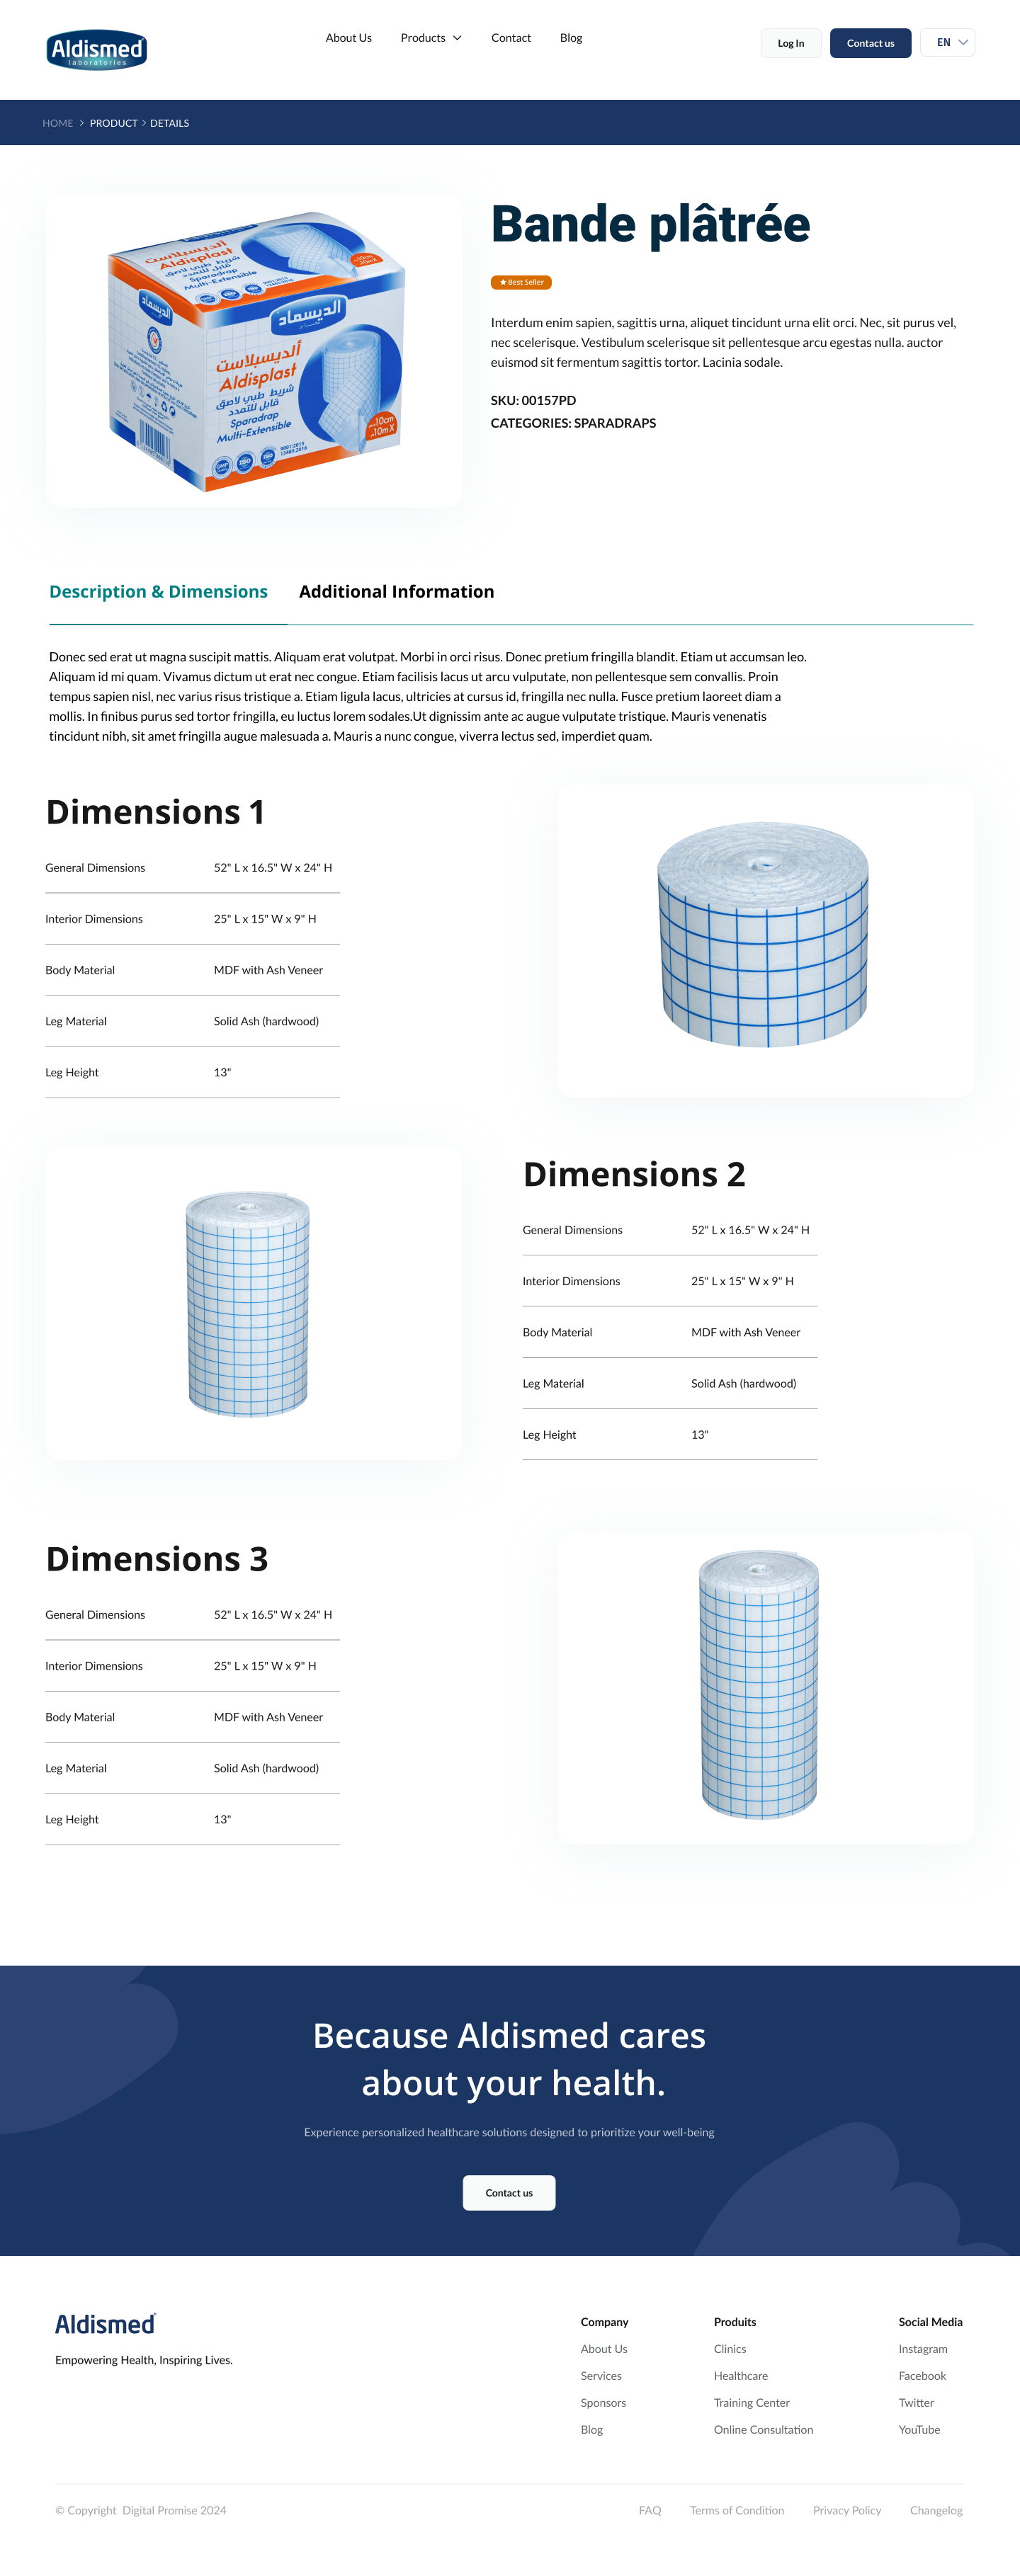Screen dimensions: 1020x2576
Task: Click Interior Dimensions value under Dimensions 2
Action: (742, 1281)
